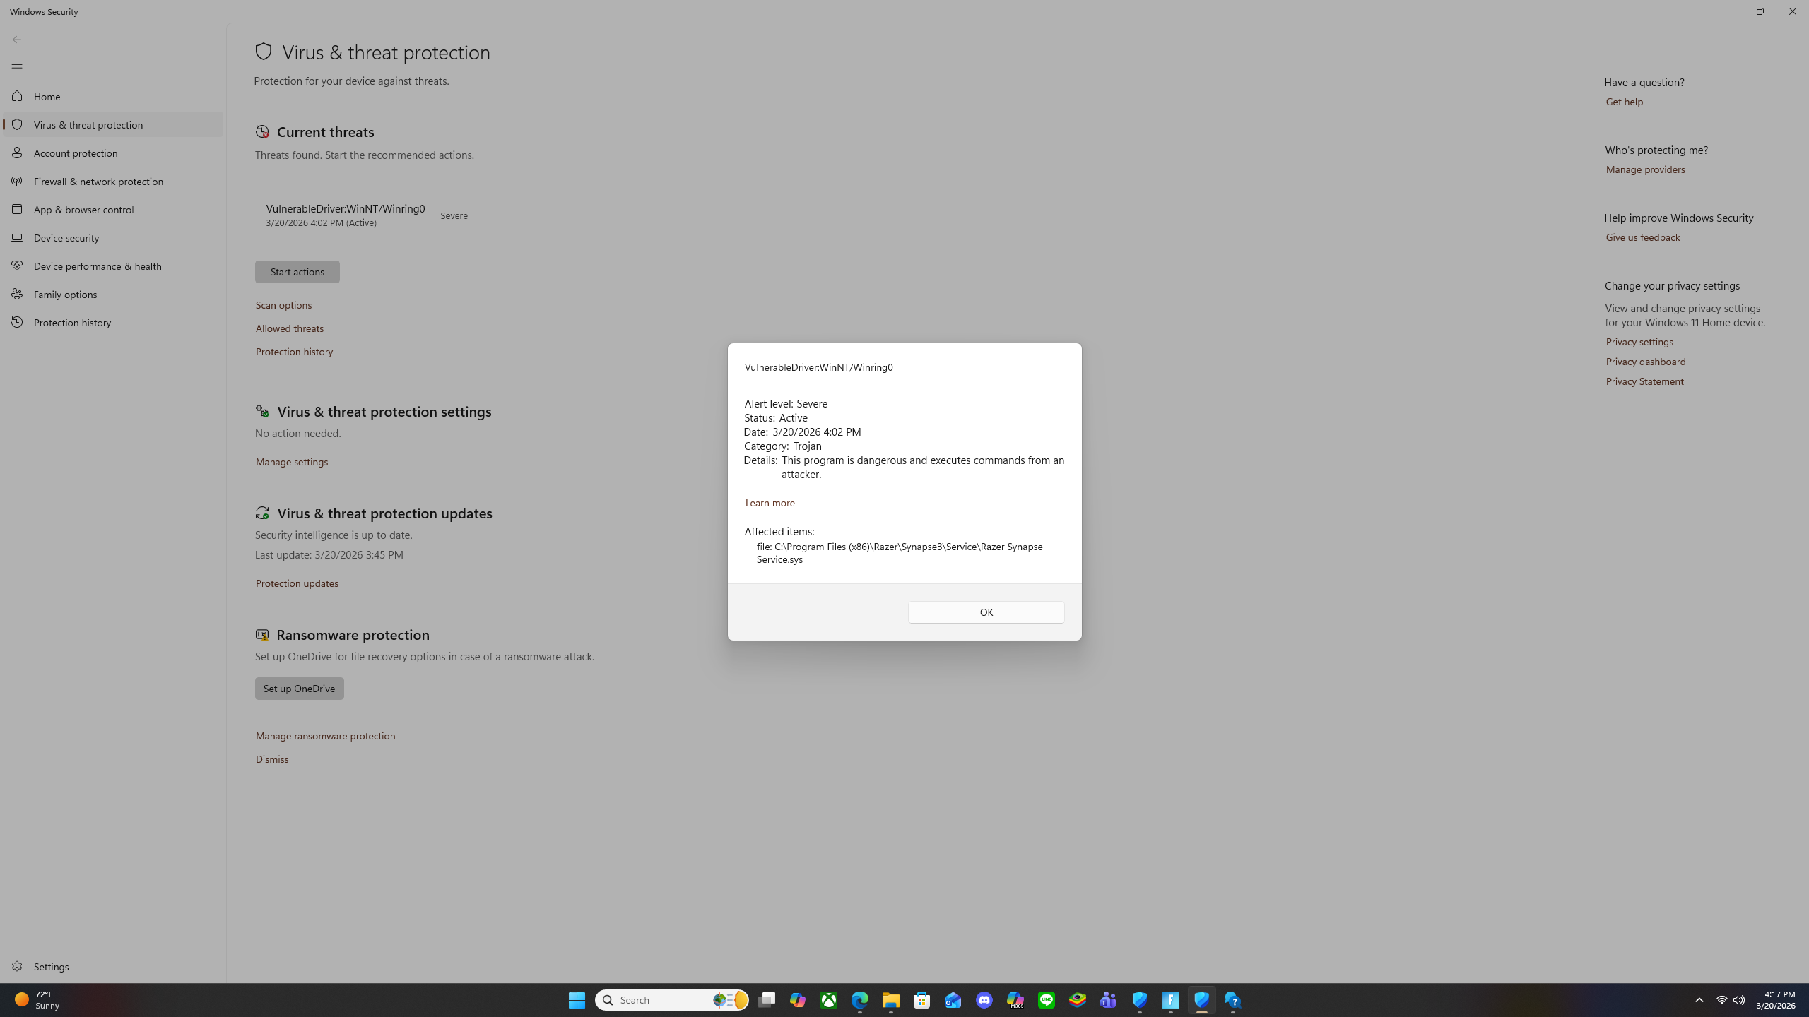Select Account protection menu item
Screen dimensions: 1809x1017
pyautogui.click(x=76, y=153)
